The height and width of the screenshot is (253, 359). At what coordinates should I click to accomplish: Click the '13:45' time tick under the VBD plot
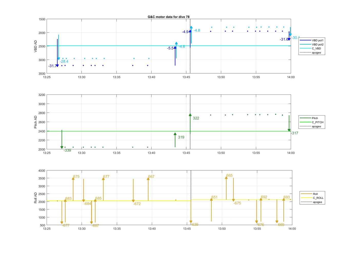click(x=186, y=77)
